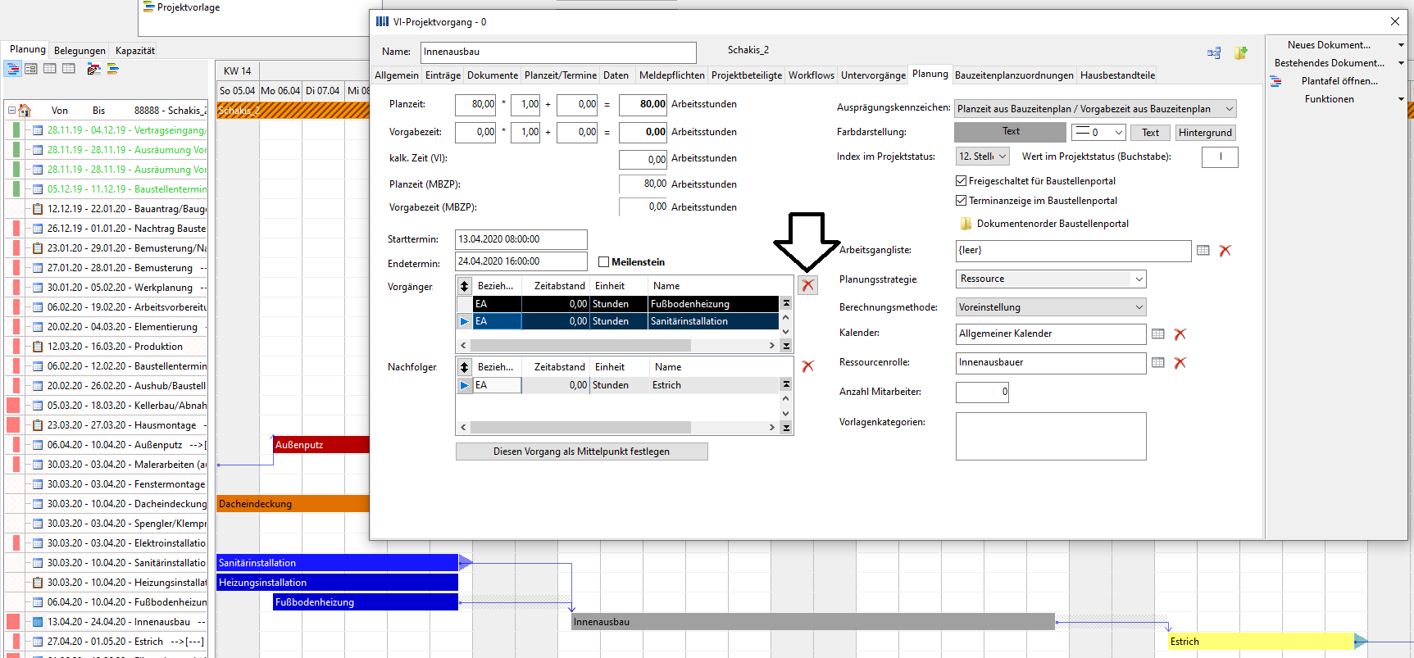Expand Bestehendes Dokument dropdown arrow
Screen dimensions: 1414x658
click(1401, 63)
